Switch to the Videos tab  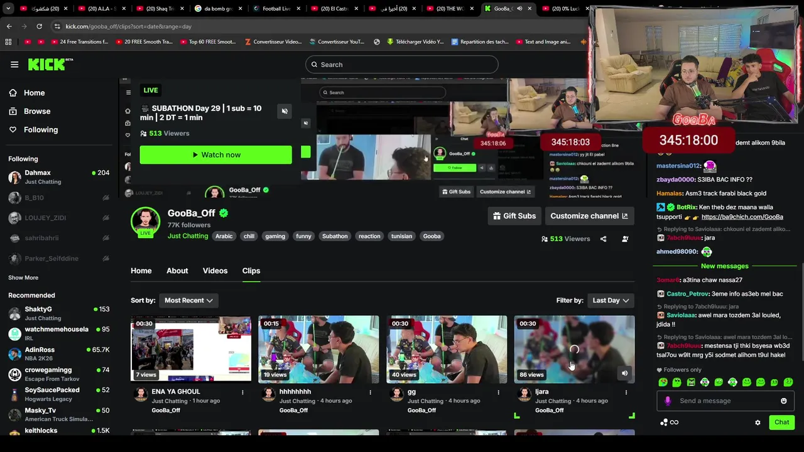pyautogui.click(x=215, y=271)
